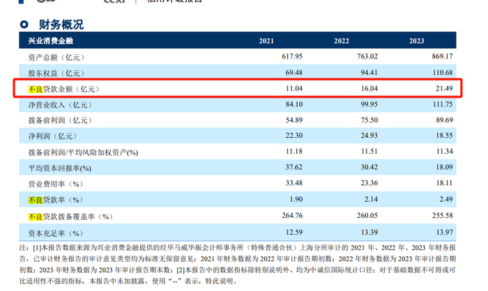Viewport: 488px width, 291px height.
Task: Select the 拨备前利润/平均风险加权资产(%) label
Action: pyautogui.click(x=83, y=152)
